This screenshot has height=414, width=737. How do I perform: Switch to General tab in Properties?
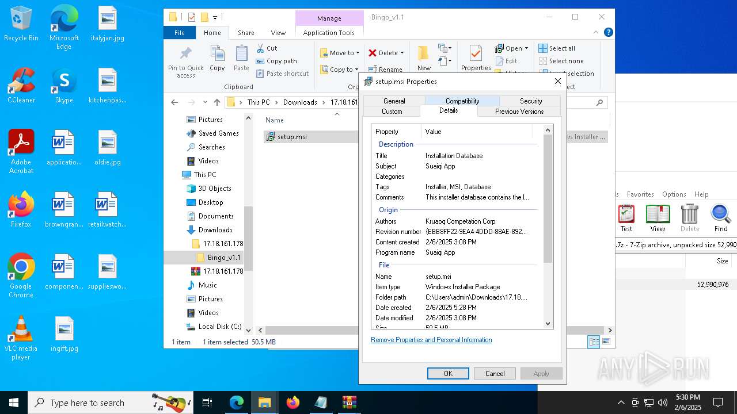pyautogui.click(x=394, y=101)
